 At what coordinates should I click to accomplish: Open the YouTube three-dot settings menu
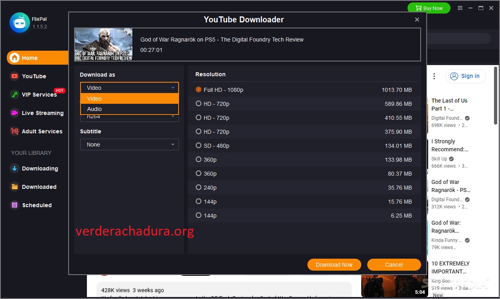[x=434, y=76]
